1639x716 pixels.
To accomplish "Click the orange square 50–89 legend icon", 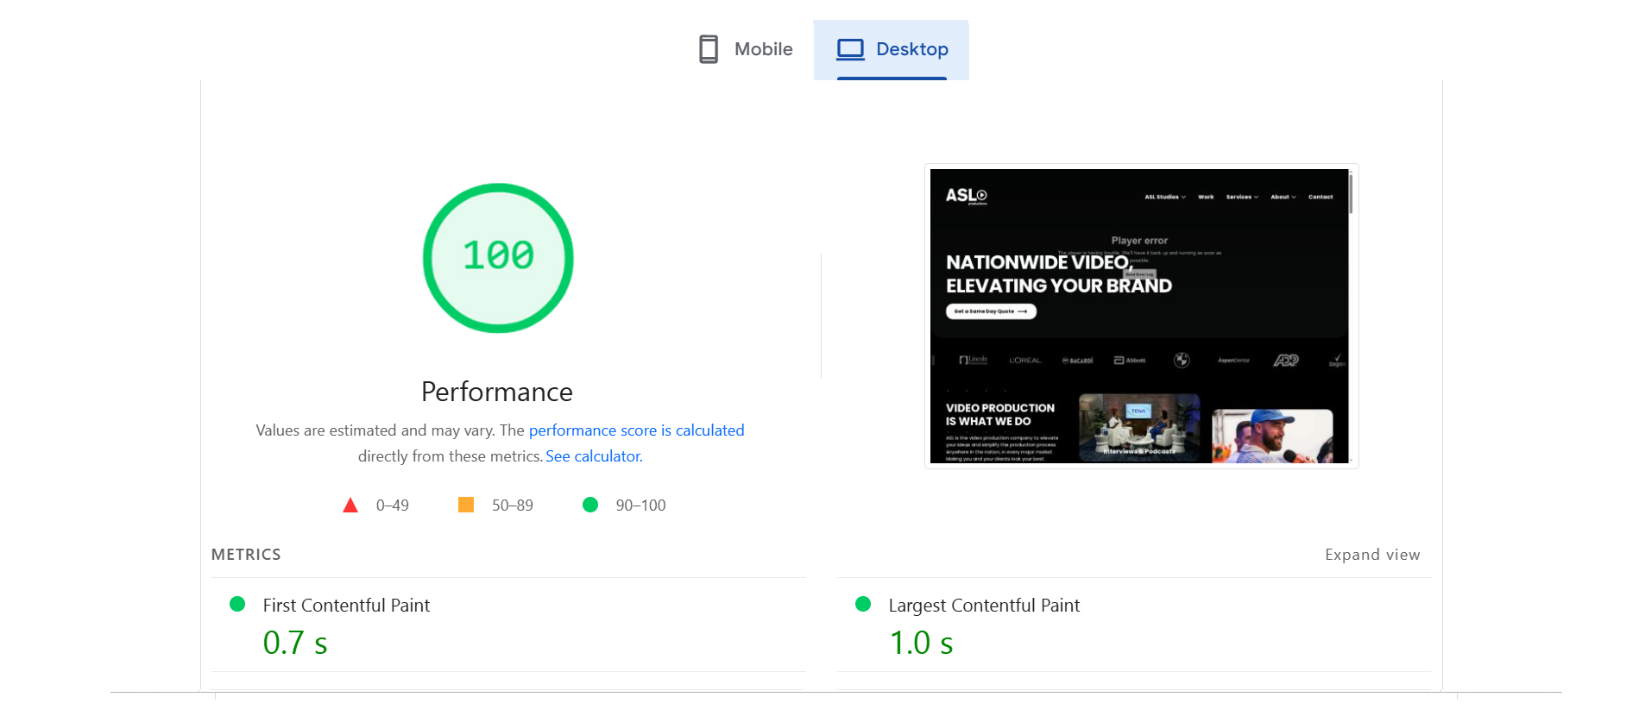I will point(466,505).
